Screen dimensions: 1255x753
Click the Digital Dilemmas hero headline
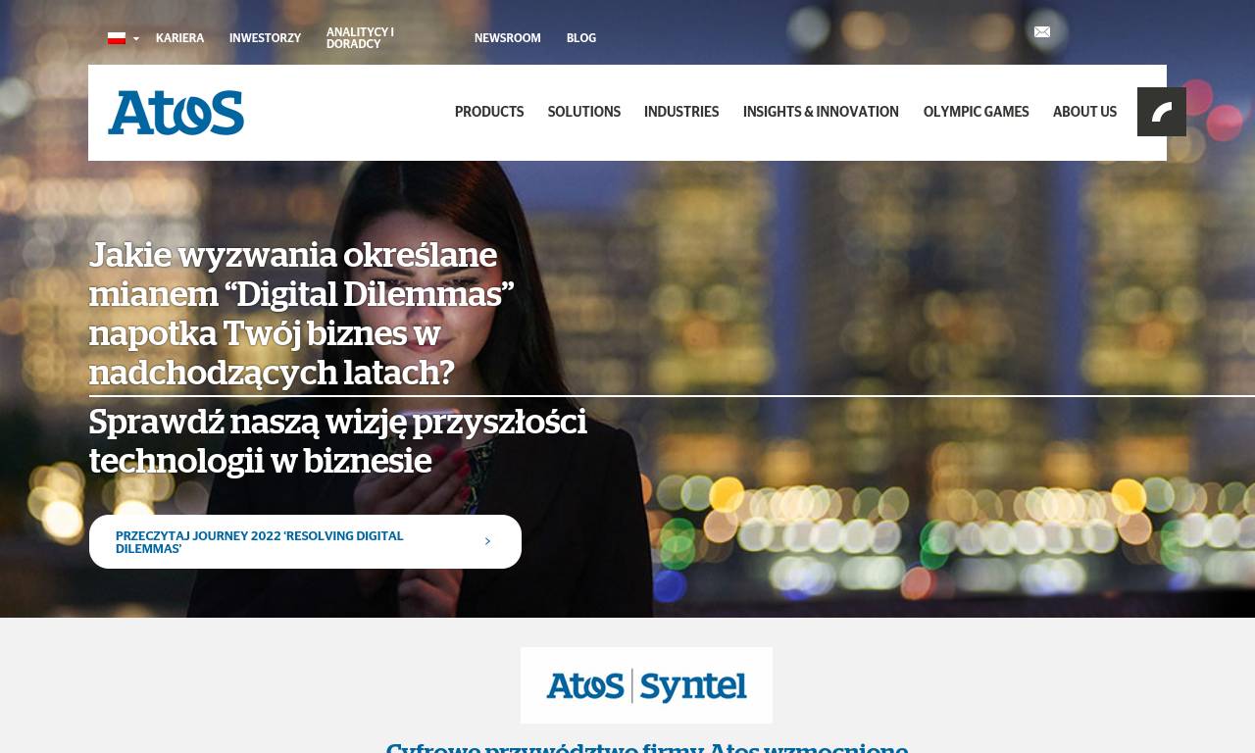pyautogui.click(x=302, y=315)
